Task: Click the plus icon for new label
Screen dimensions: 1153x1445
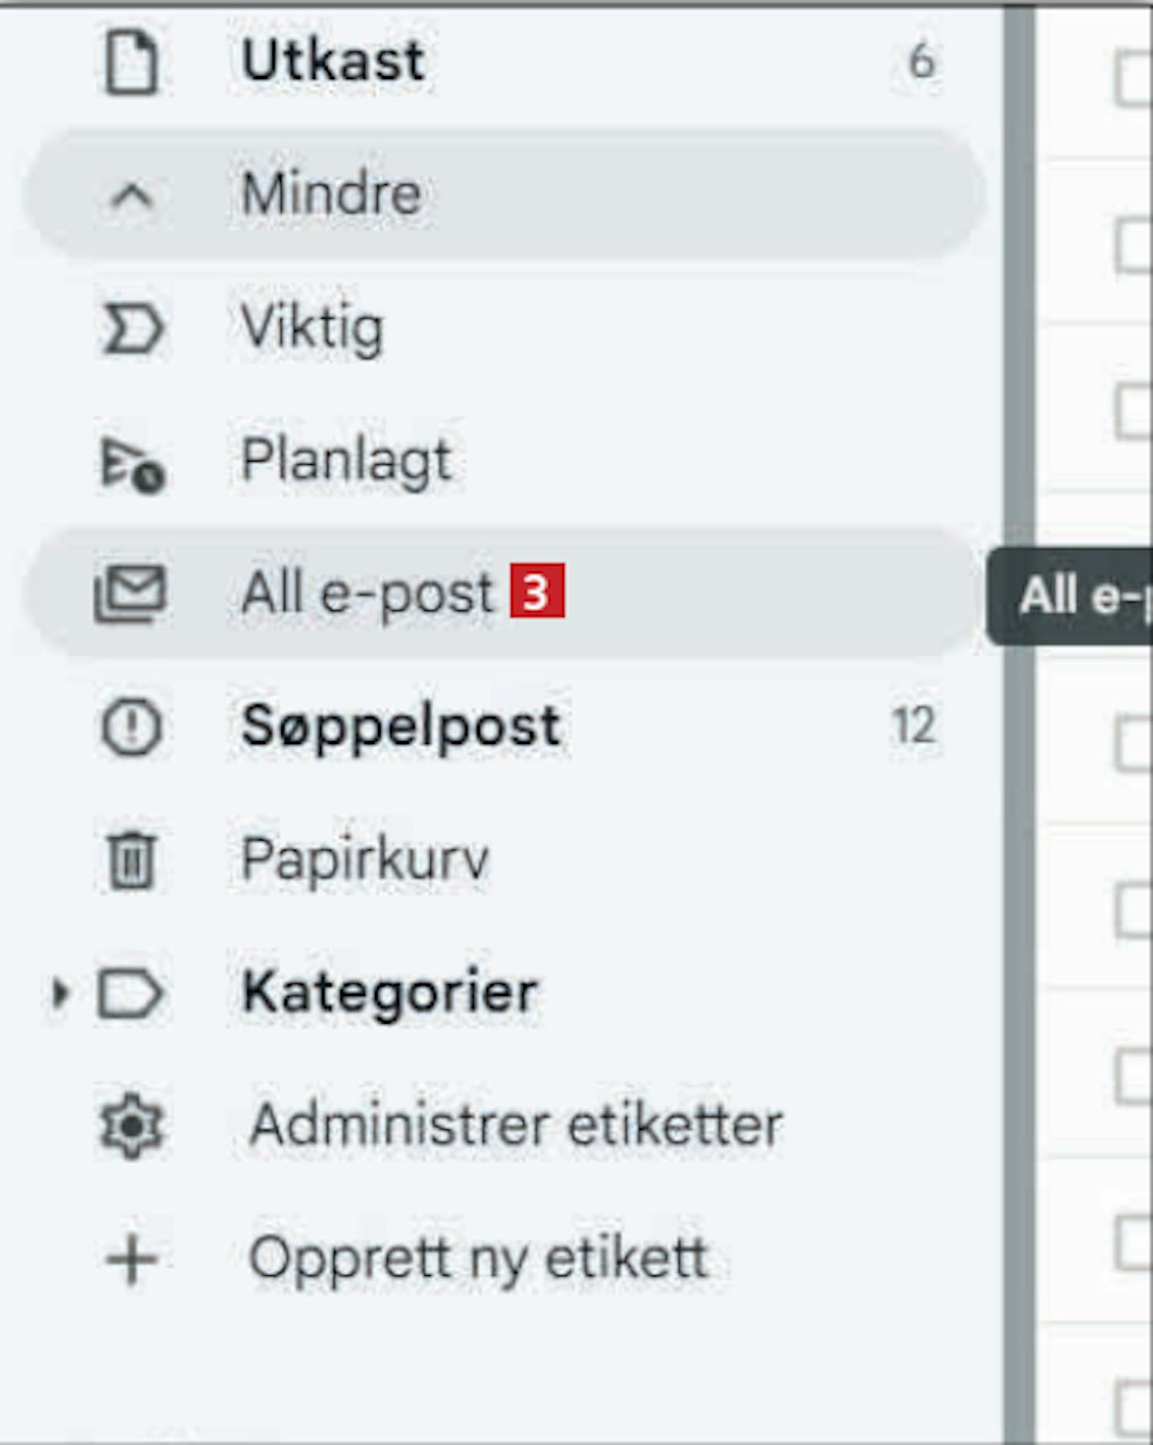Action: point(131,1260)
